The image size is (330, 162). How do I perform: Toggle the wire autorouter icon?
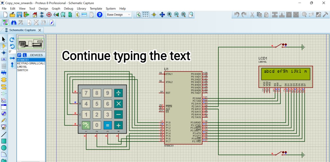click(x=5, y=23)
